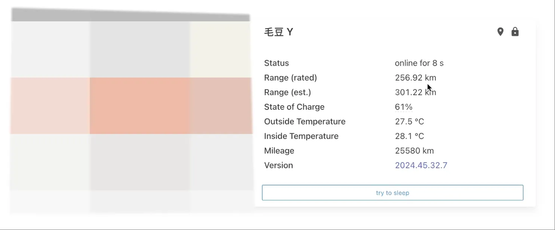Click the 256.92 km rated range value
Image resolution: width=555 pixels, height=230 pixels.
[415, 78]
